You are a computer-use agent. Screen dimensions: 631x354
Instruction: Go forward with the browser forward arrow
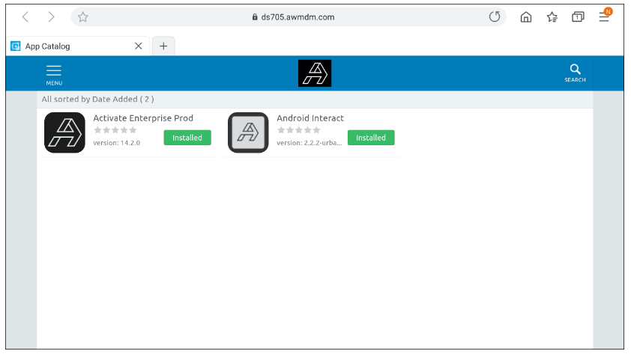tap(51, 17)
